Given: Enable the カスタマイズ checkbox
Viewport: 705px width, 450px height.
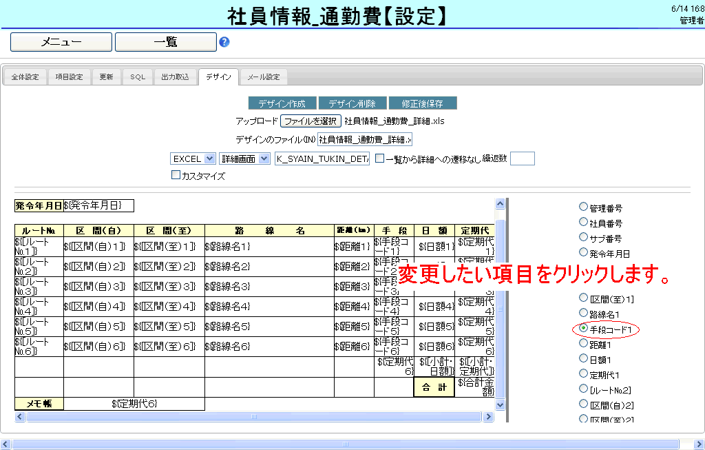Looking at the screenshot, I should tap(176, 176).
